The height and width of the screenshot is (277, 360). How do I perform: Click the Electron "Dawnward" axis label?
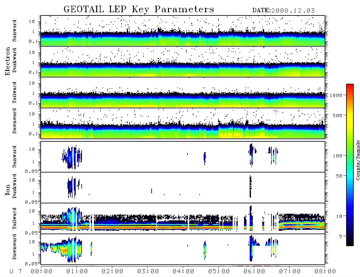point(15,121)
